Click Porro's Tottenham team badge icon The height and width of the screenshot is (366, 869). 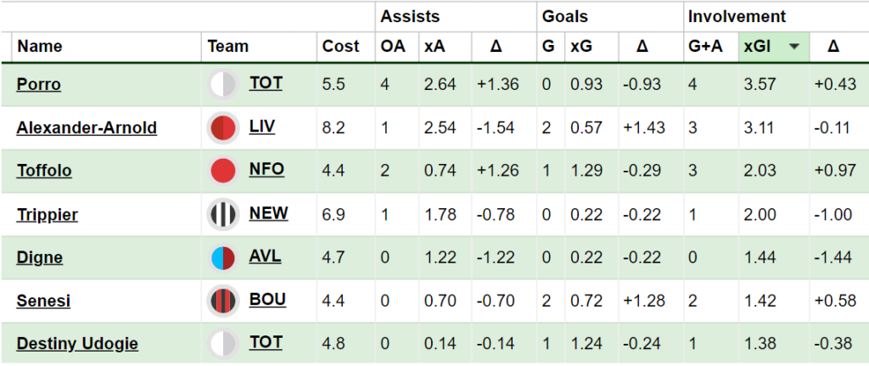pos(222,84)
